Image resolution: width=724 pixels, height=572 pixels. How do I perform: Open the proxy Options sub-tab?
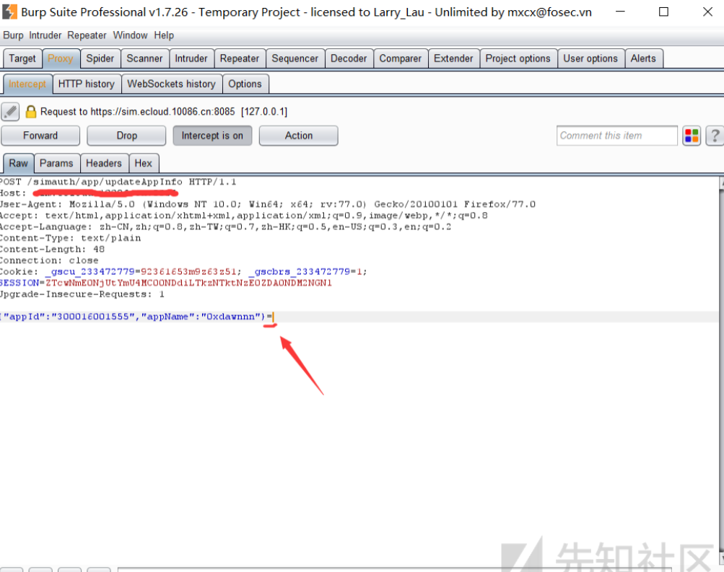click(245, 84)
